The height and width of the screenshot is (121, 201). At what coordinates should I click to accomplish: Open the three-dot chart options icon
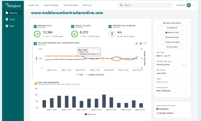pos(145,44)
